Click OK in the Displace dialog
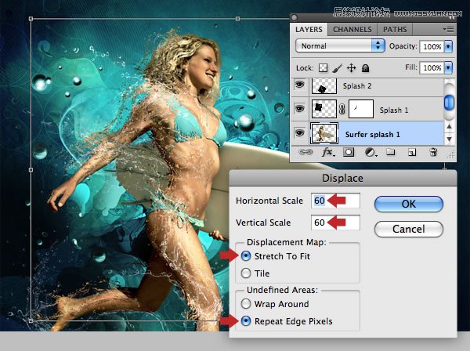This screenshot has height=351, width=470. click(409, 204)
